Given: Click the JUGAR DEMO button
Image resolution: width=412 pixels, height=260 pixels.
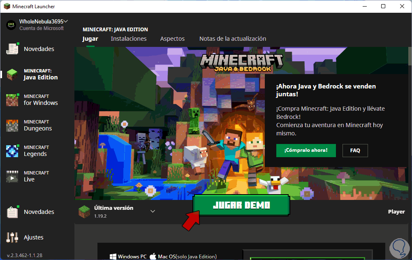Looking at the screenshot, I should [241, 205].
